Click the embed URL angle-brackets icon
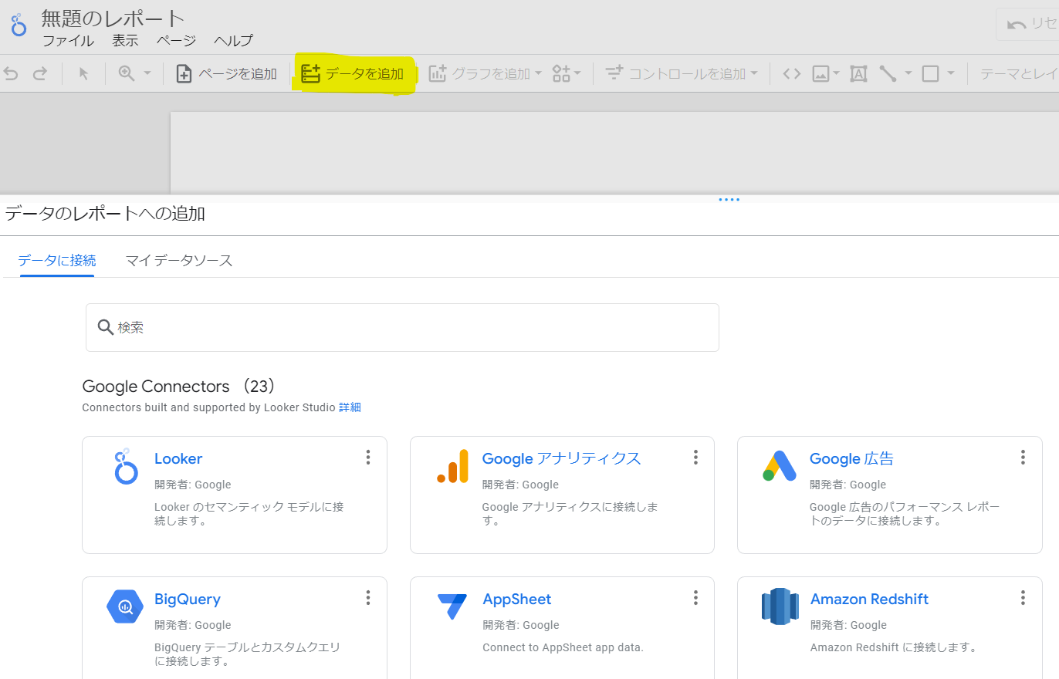Screen dimensions: 1059x679 [x=792, y=73]
